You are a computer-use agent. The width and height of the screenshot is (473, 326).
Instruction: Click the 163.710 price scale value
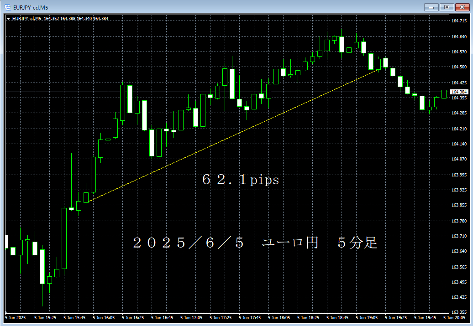click(459, 236)
